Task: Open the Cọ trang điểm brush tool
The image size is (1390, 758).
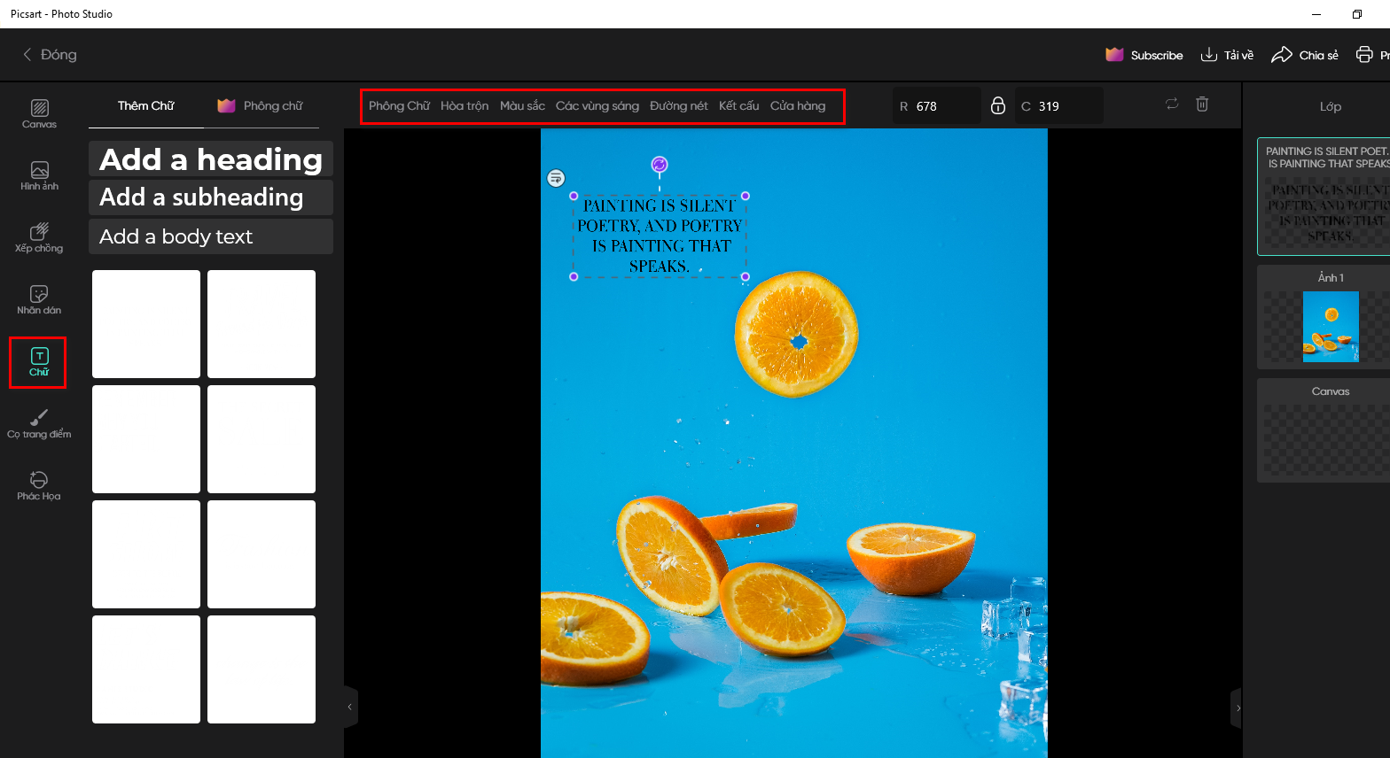Action: (39, 424)
